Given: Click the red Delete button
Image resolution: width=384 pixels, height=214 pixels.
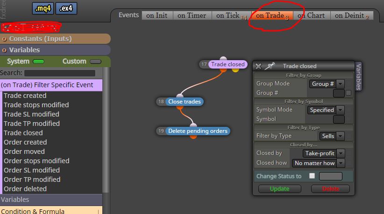Looking at the screenshot, I should (330, 189).
